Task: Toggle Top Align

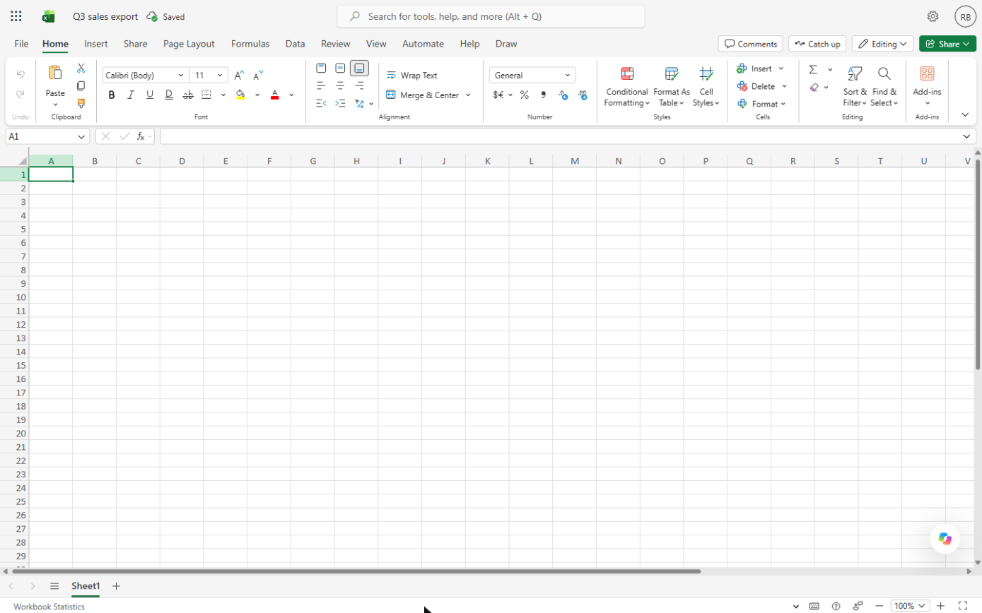Action: (x=321, y=69)
